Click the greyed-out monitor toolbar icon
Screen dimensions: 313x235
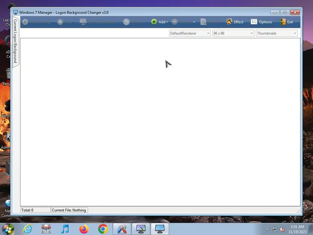click(x=83, y=22)
